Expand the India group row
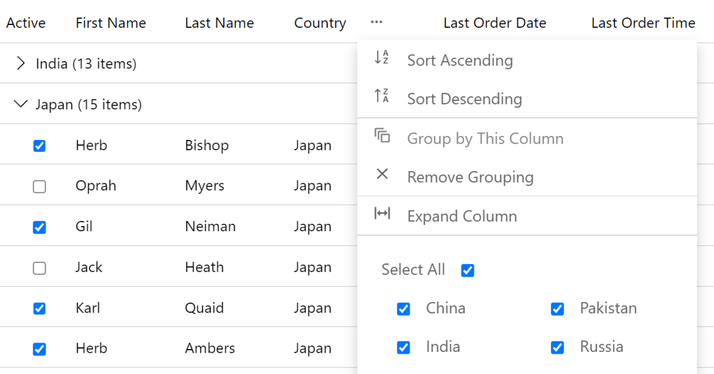This screenshot has height=374, width=714. 21,64
